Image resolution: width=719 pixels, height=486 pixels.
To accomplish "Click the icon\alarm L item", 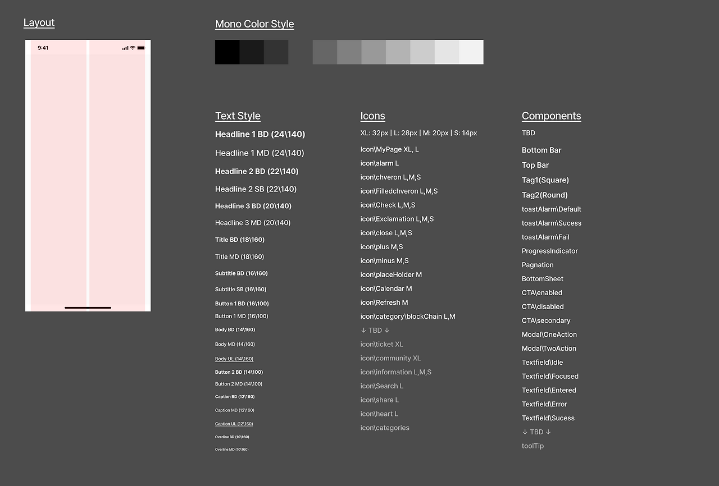I will click(379, 163).
